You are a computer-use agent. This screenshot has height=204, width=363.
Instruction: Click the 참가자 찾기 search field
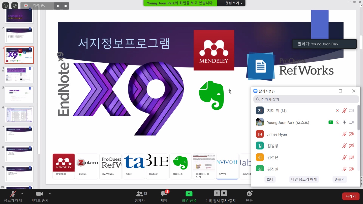pos(306,99)
